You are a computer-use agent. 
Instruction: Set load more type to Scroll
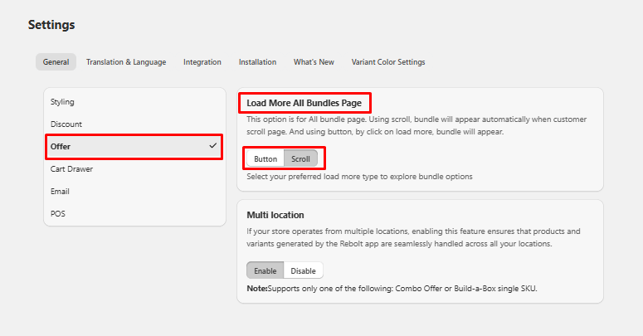(x=300, y=158)
